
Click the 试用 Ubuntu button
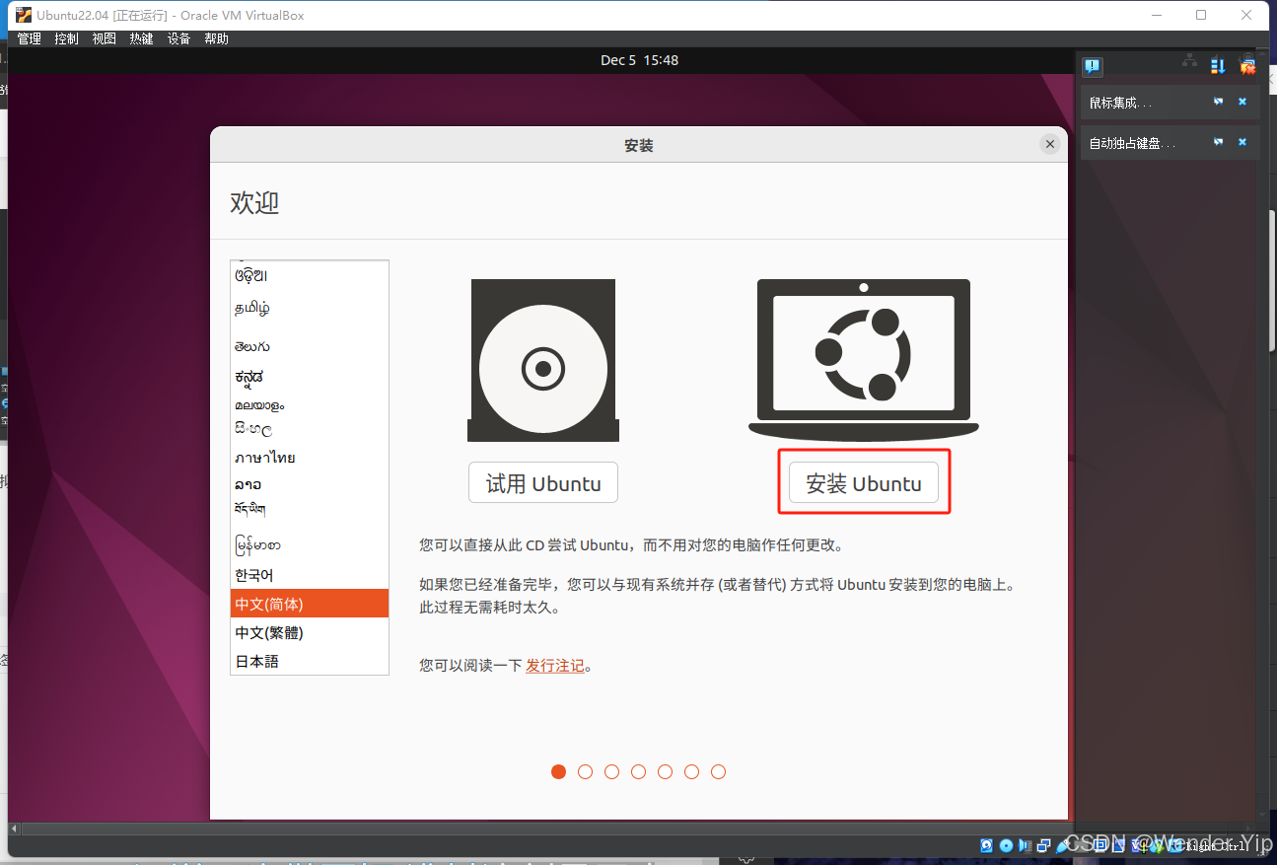(543, 483)
